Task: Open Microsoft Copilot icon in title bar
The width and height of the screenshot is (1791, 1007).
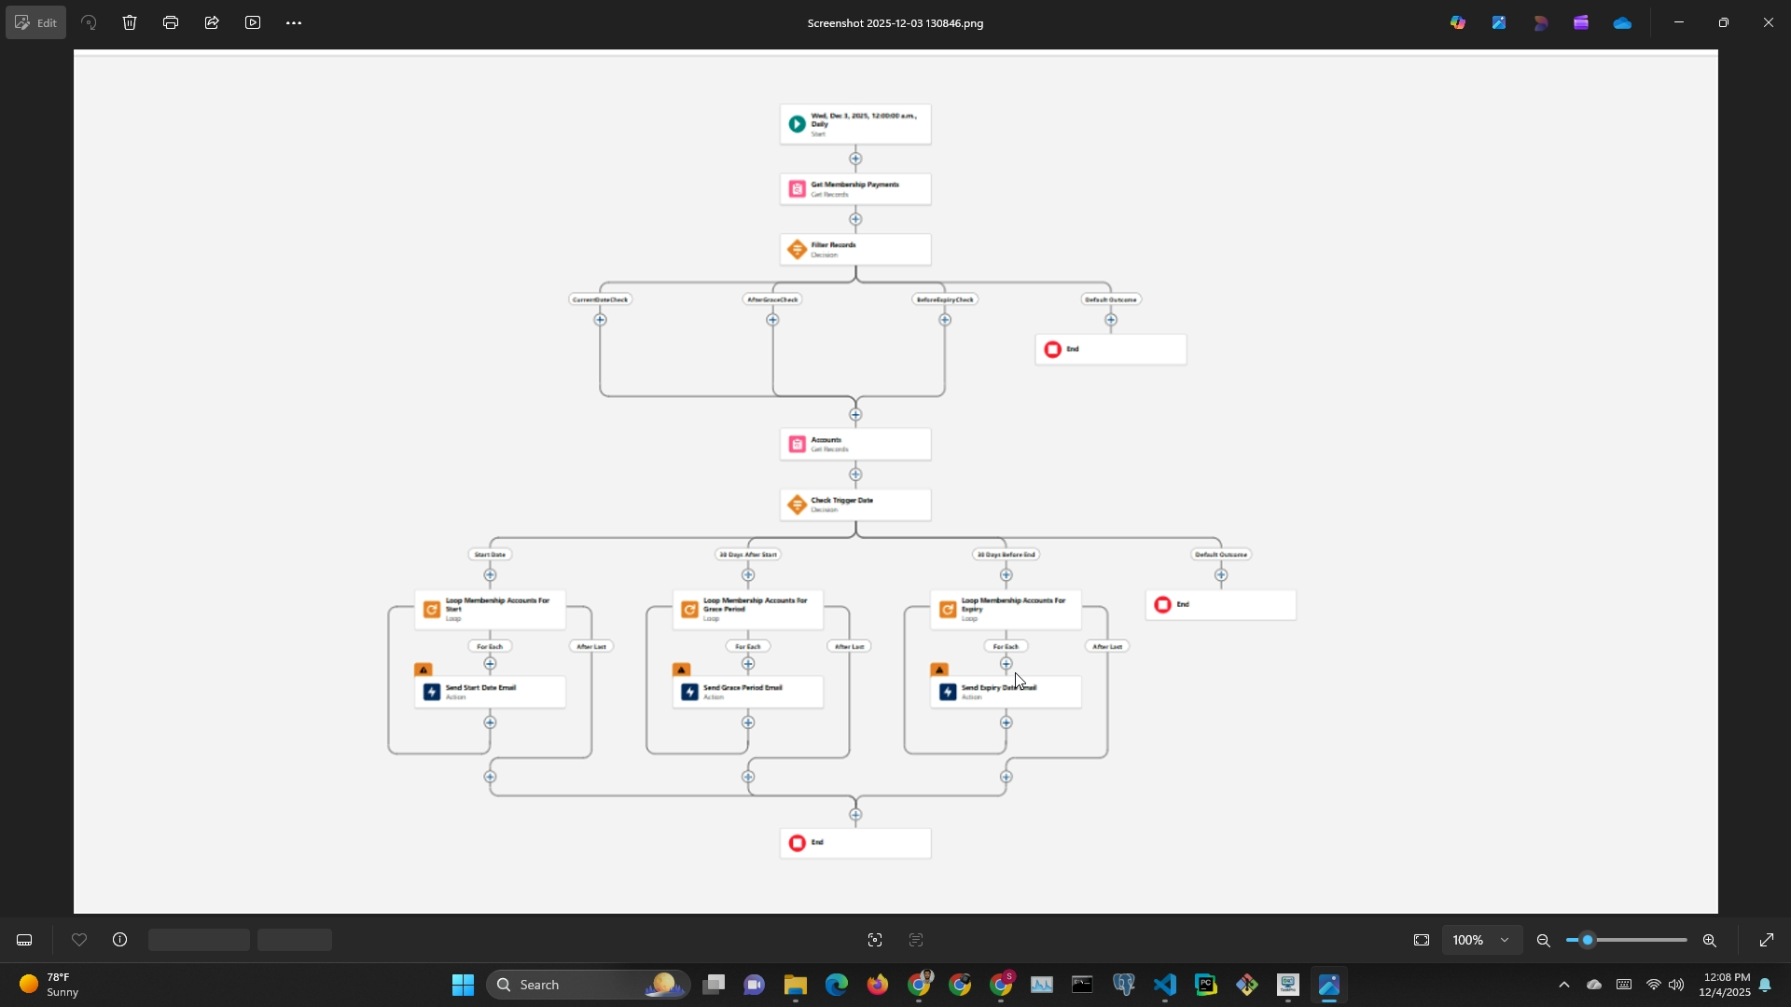Action: point(1458,22)
